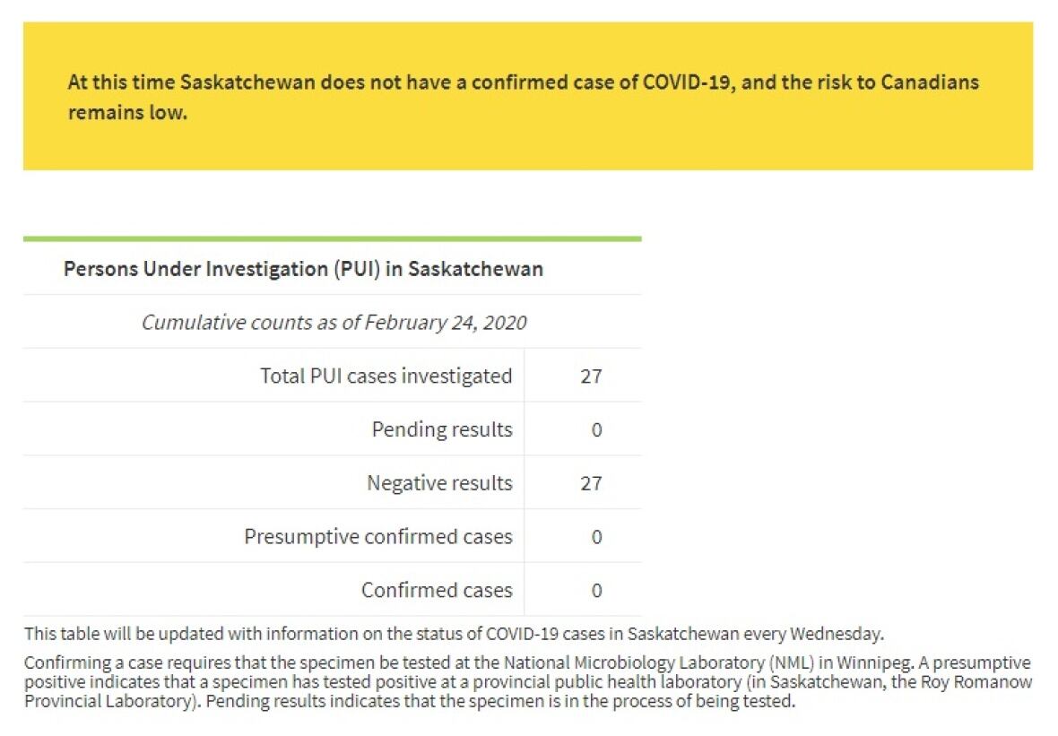Click the 'updated every Wednesday' table note

tap(454, 634)
